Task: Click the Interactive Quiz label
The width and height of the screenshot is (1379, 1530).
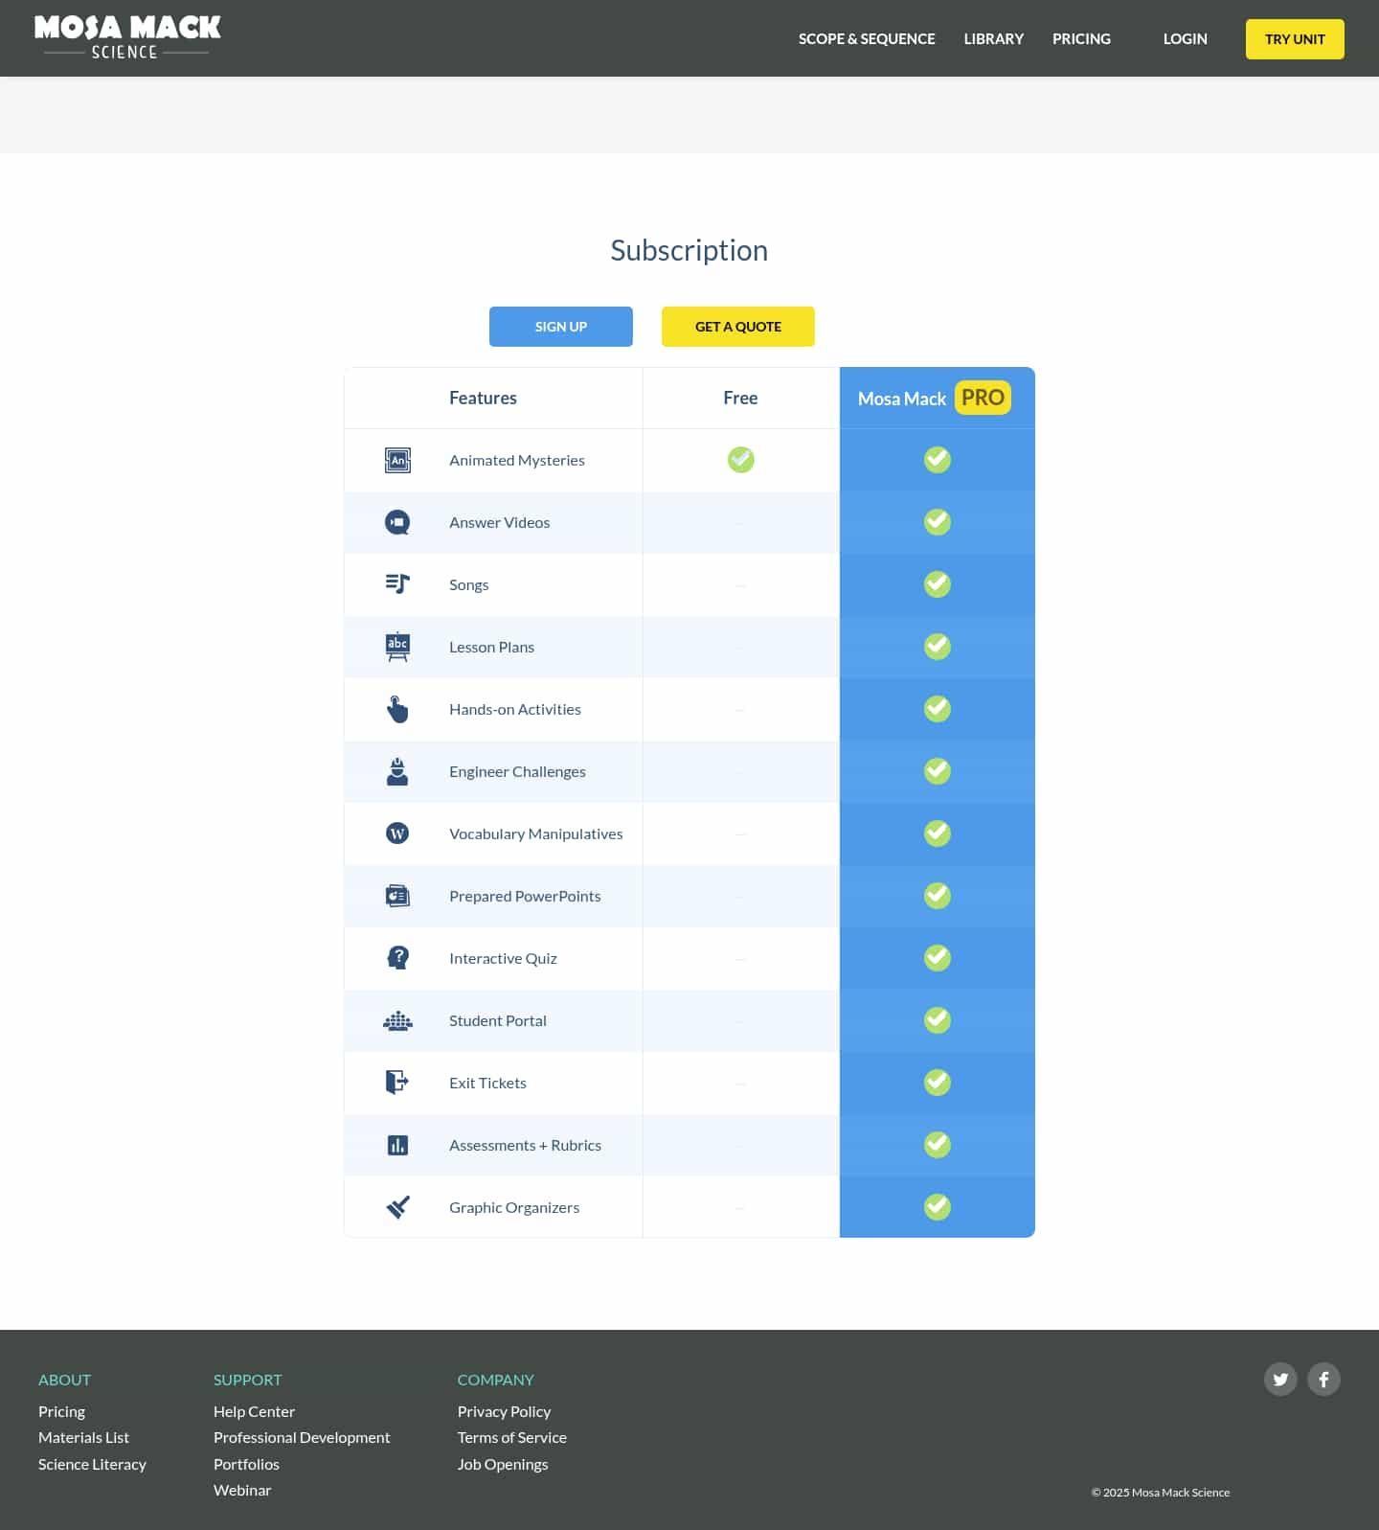Action: [x=503, y=958]
